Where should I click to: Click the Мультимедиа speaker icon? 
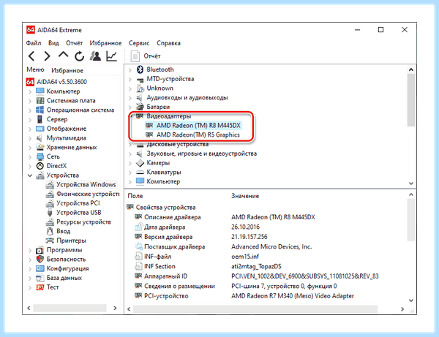point(40,138)
